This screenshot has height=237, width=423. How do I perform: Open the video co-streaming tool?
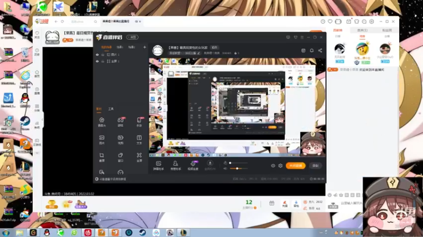click(193, 165)
